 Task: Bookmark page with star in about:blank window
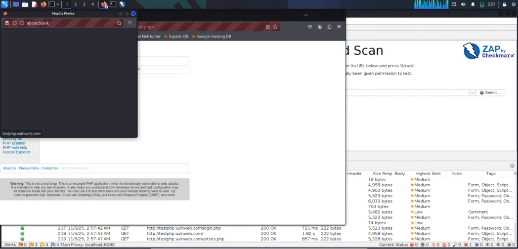click(119, 23)
